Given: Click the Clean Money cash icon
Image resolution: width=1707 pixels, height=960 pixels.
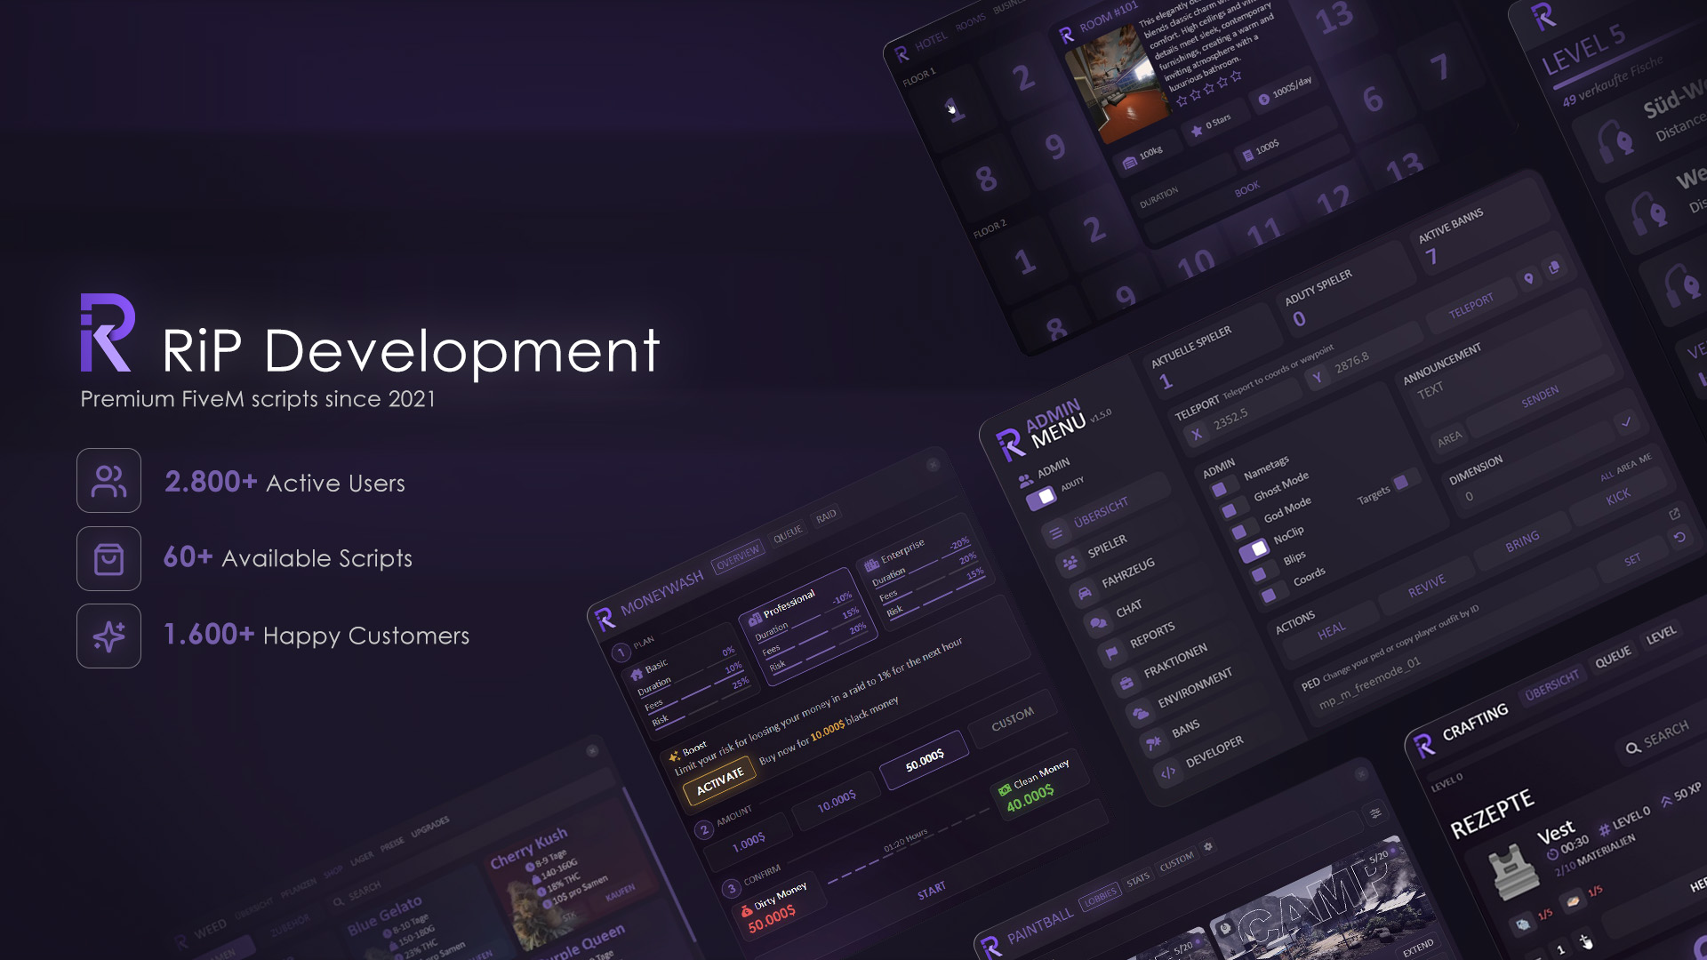Looking at the screenshot, I should click(1004, 789).
